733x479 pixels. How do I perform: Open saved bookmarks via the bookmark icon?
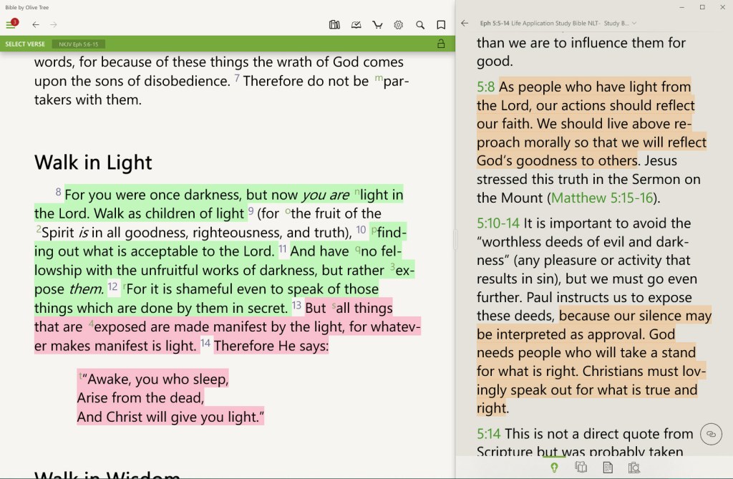click(442, 24)
